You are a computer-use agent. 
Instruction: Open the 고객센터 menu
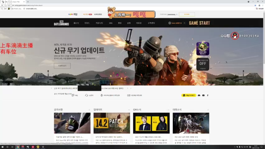point(151,23)
